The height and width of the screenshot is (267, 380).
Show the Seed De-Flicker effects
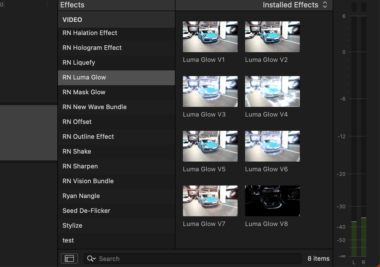tap(86, 211)
